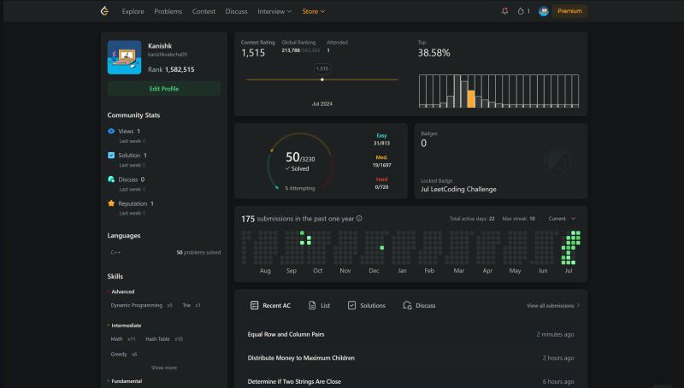
Task: Click the contest rating chart point
Action: tap(321, 79)
